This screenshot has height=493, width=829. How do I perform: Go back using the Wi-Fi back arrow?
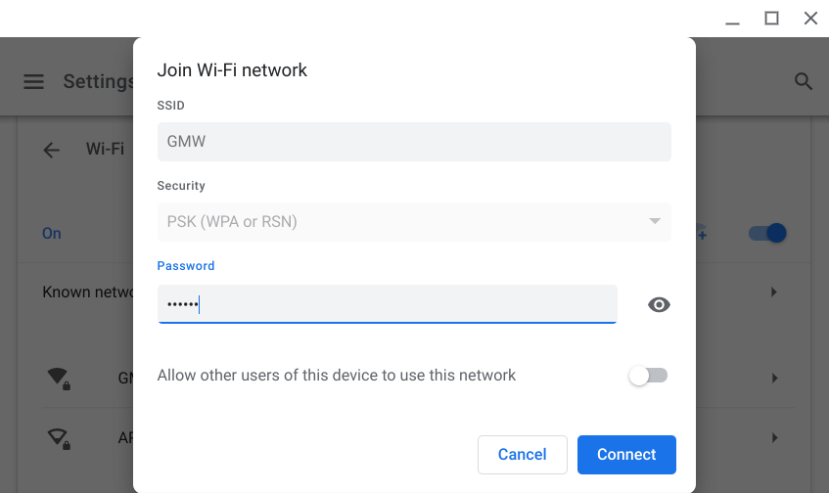pos(52,150)
